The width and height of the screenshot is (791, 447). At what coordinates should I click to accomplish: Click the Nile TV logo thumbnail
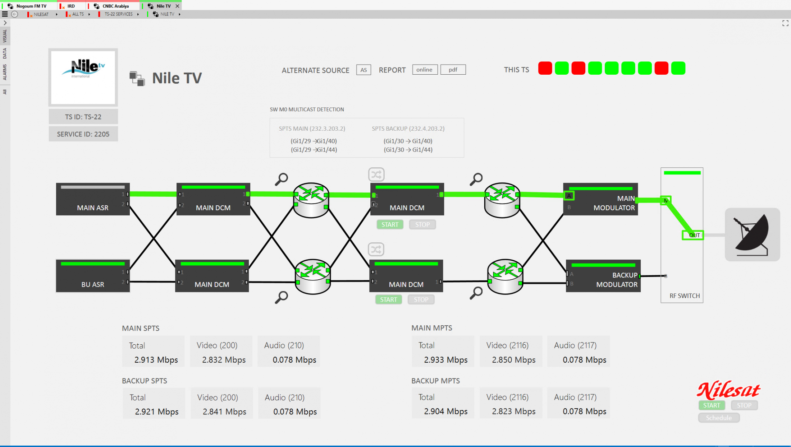tap(83, 77)
